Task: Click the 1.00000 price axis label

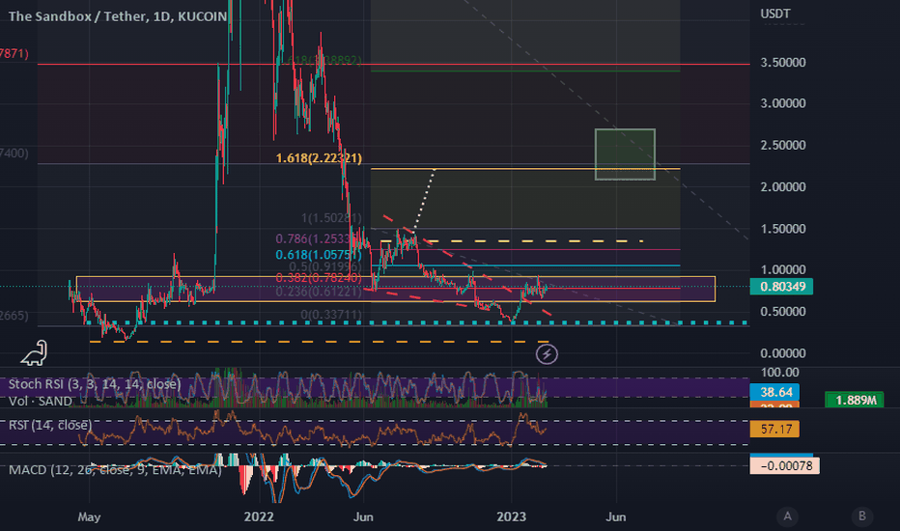Action: (x=783, y=269)
